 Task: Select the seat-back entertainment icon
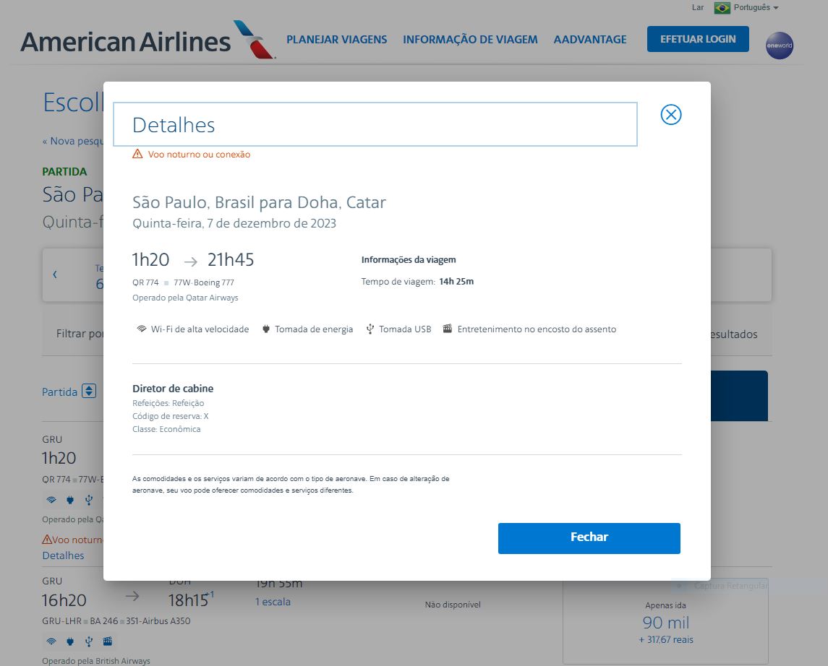tap(449, 329)
